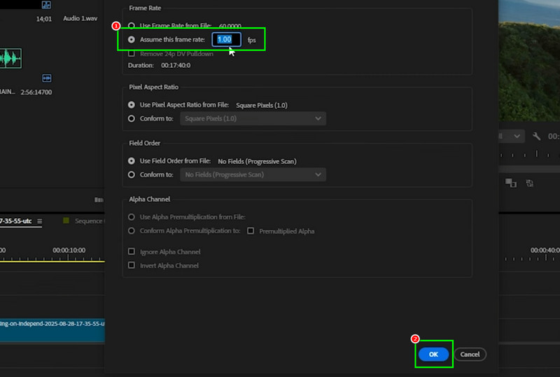
Task: Confirm with the OK button
Action: click(433, 354)
